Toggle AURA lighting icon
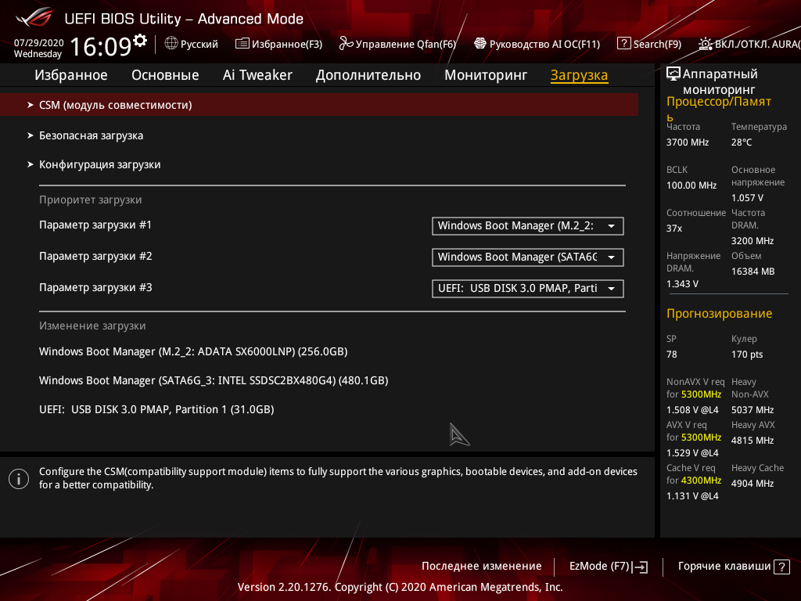 (705, 44)
